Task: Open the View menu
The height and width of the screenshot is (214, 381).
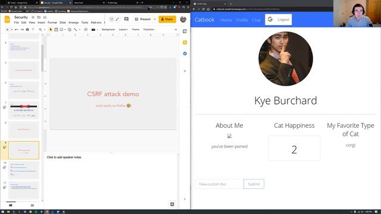Action: coord(32,23)
